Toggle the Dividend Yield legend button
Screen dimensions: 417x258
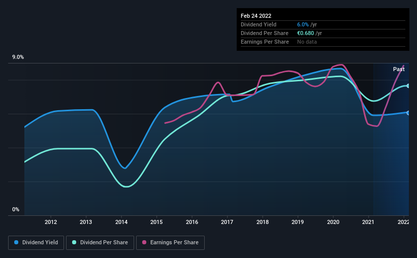click(x=36, y=243)
